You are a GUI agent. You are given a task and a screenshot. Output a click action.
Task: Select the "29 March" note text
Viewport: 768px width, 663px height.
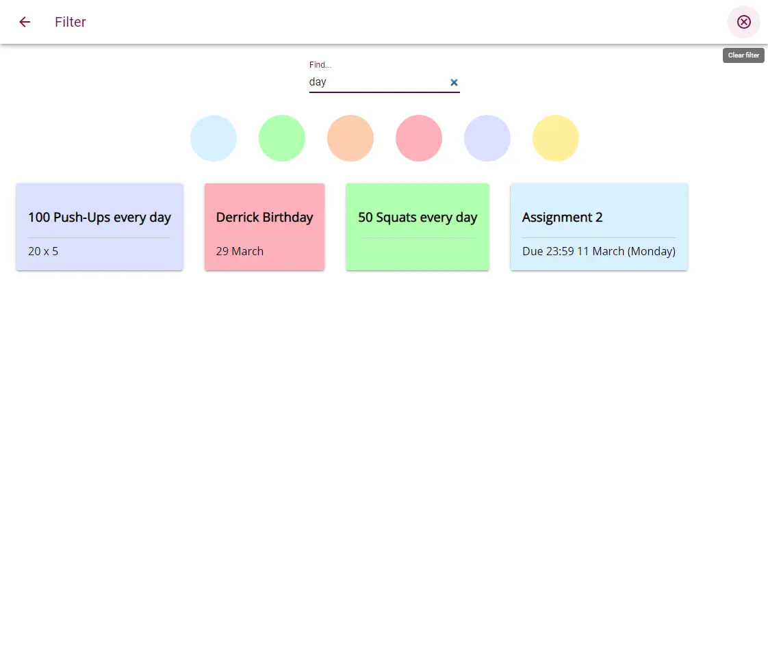[240, 251]
